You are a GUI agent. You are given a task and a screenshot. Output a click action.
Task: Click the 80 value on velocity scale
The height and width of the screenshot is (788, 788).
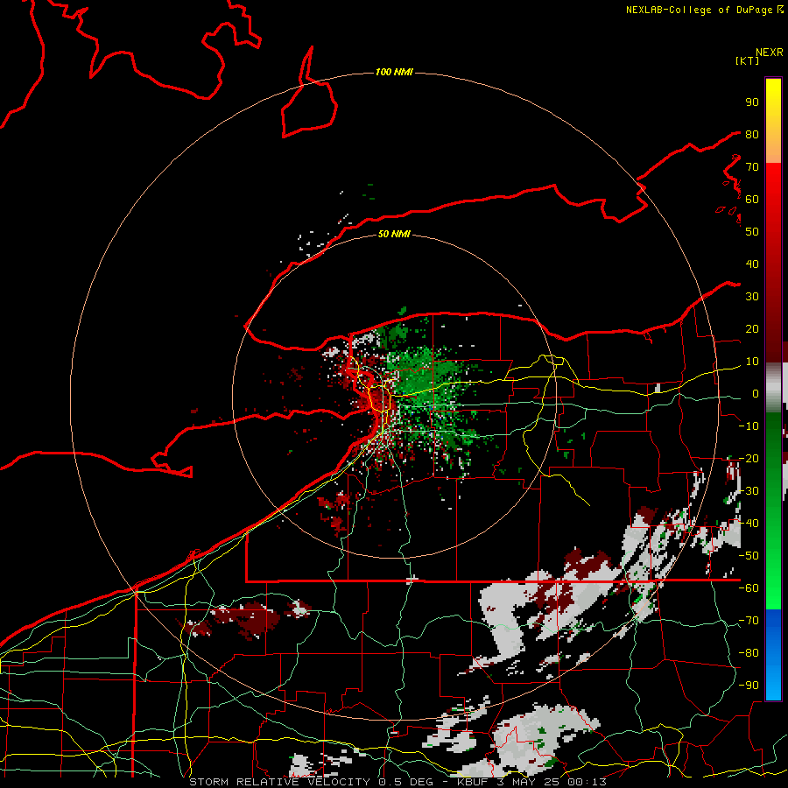pos(752,134)
